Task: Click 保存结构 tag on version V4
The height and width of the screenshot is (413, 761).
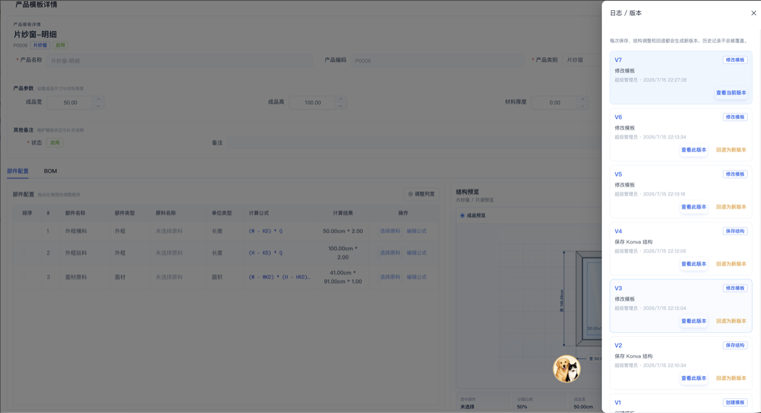Action: coord(735,231)
